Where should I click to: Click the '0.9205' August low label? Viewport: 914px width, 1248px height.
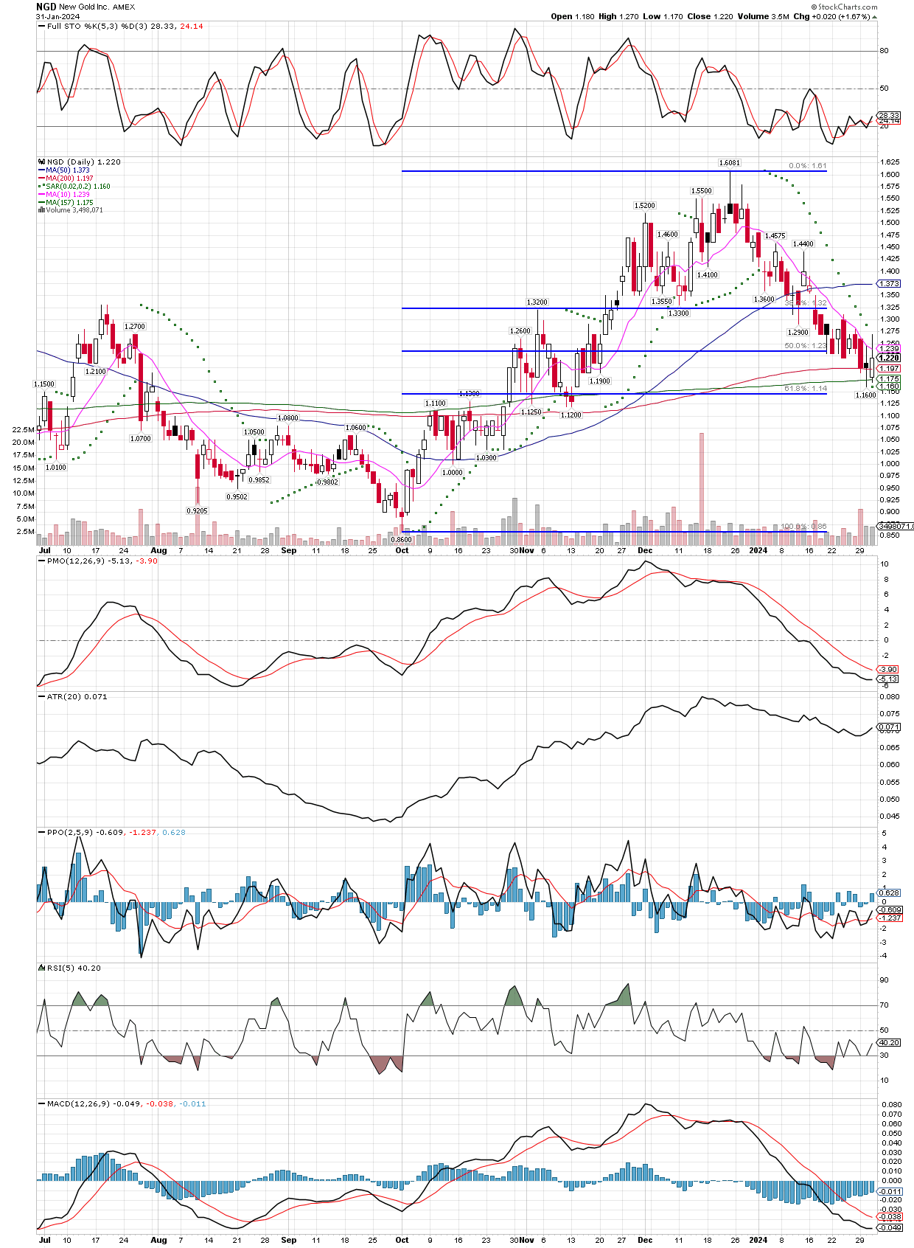click(x=196, y=510)
